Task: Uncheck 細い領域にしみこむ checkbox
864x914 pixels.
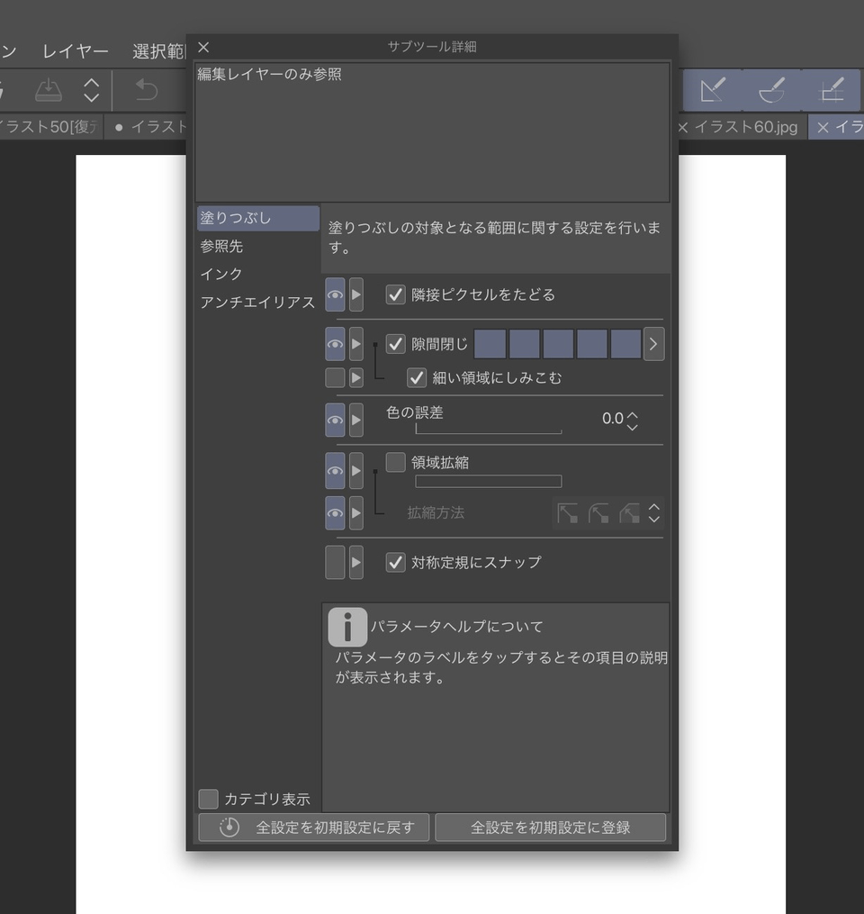Action: (417, 377)
